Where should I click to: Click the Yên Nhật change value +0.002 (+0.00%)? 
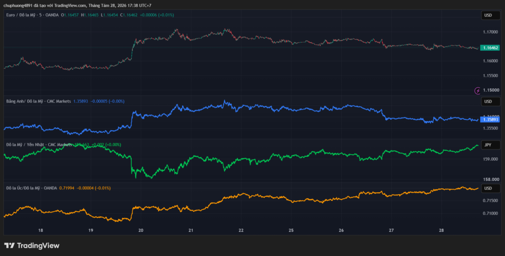tap(107, 145)
